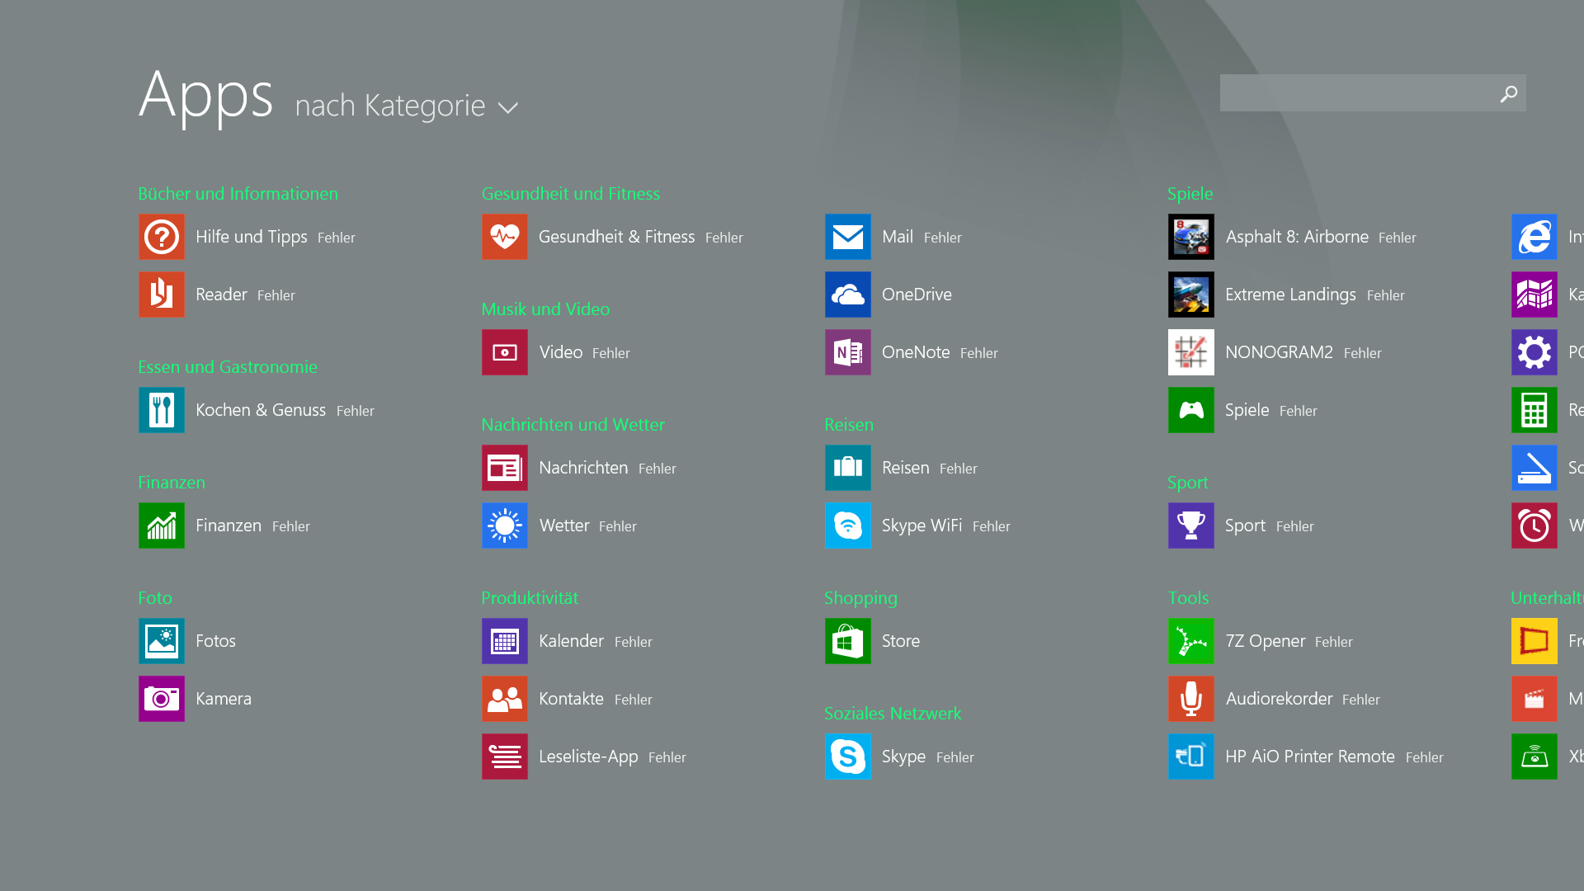
Task: Open the green Xbox SmartGlass icon
Action: [1534, 757]
